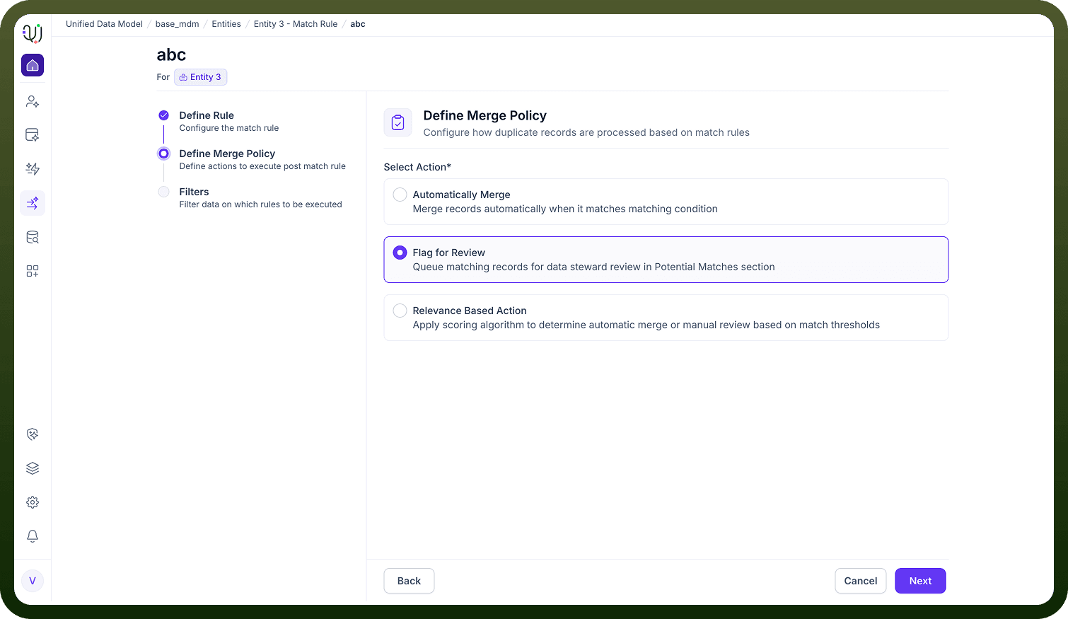The height and width of the screenshot is (619, 1068).
Task: Click the Back button
Action: click(x=409, y=581)
